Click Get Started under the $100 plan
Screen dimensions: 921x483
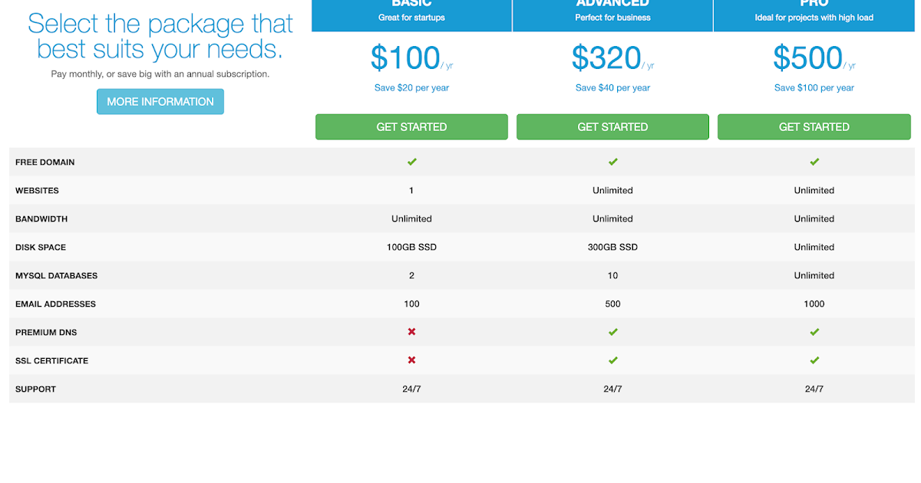[411, 127]
